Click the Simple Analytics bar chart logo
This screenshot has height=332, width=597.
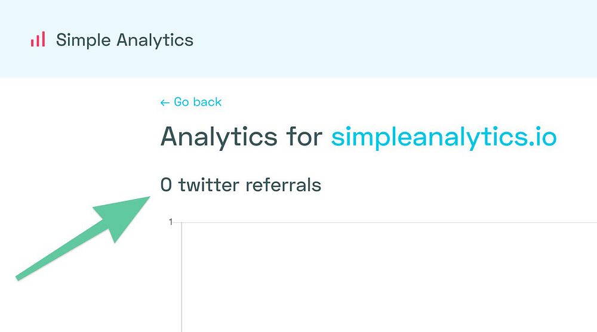coord(38,40)
